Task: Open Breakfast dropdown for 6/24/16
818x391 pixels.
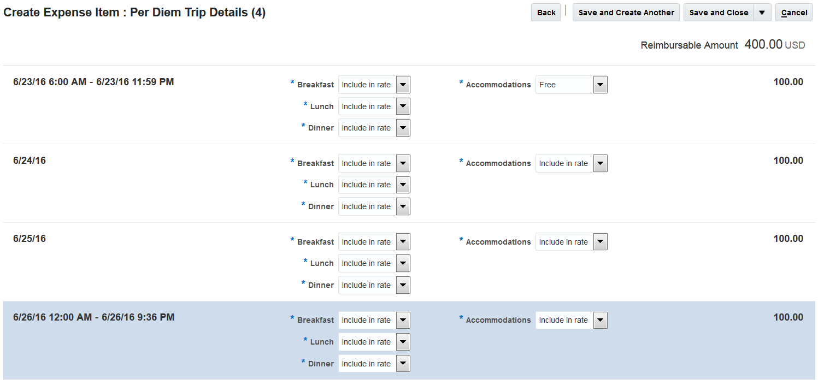Action: [x=403, y=163]
